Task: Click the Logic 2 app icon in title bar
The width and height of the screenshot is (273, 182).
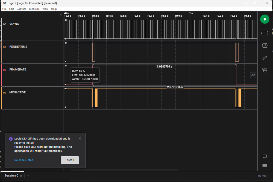Action: coord(5,3)
